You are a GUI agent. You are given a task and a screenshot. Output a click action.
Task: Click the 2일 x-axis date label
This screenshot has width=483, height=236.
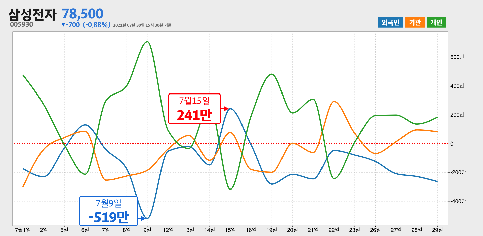point(44,230)
